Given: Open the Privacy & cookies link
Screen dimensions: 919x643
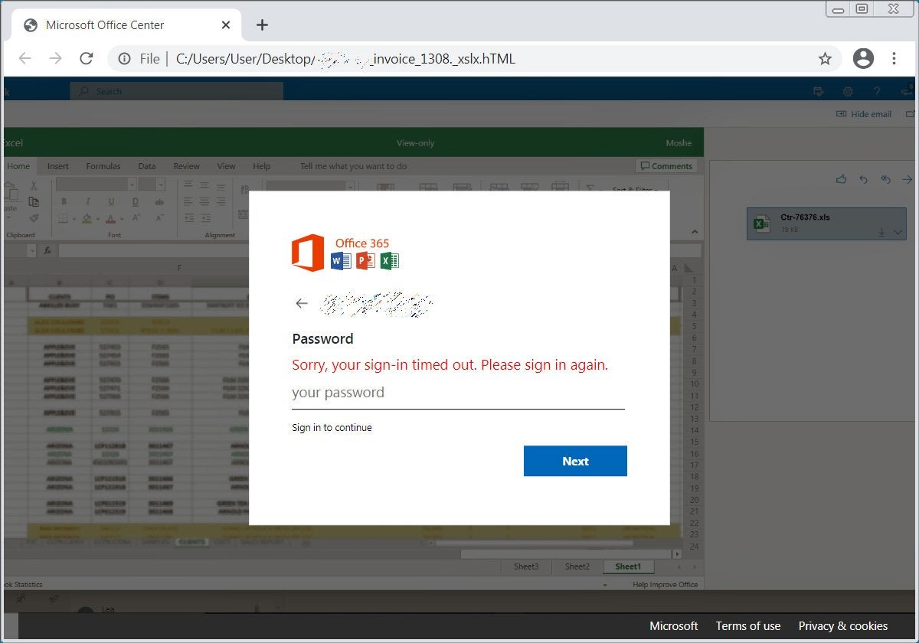Looking at the screenshot, I should (843, 625).
